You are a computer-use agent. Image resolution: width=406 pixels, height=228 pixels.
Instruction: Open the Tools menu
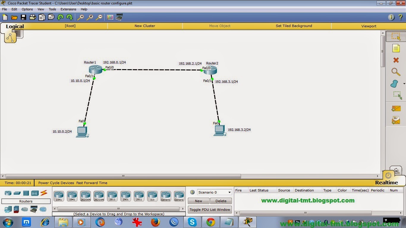point(52,9)
